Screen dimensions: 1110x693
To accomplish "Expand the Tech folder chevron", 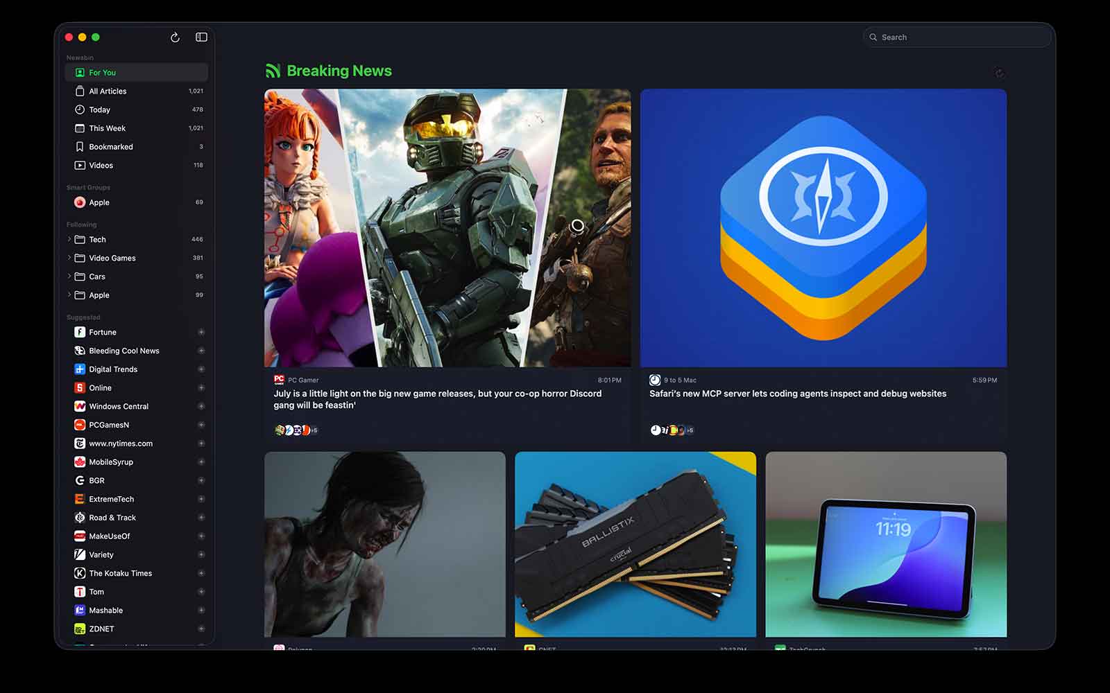I will click(69, 239).
